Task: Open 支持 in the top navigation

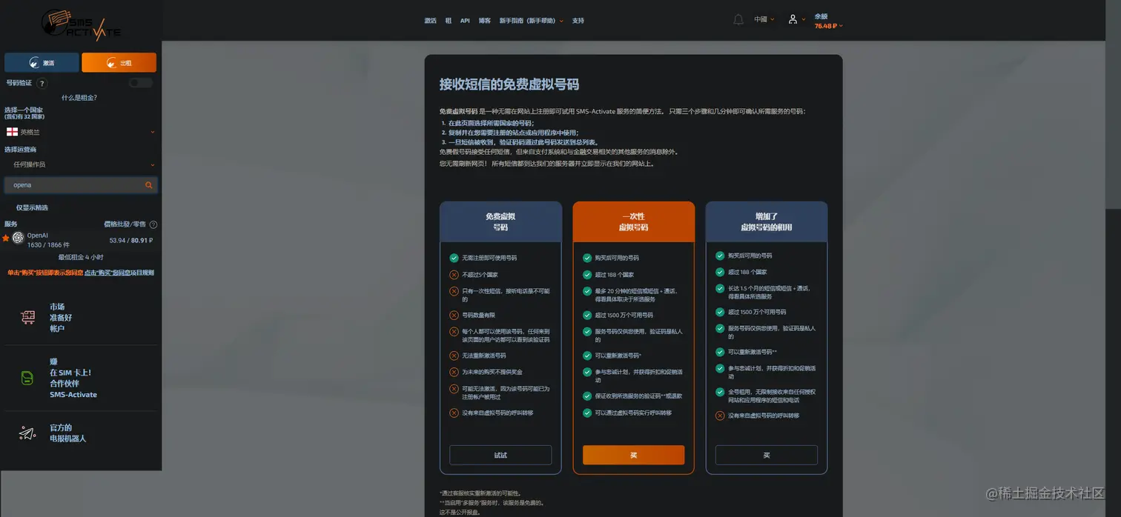Action: pos(578,21)
